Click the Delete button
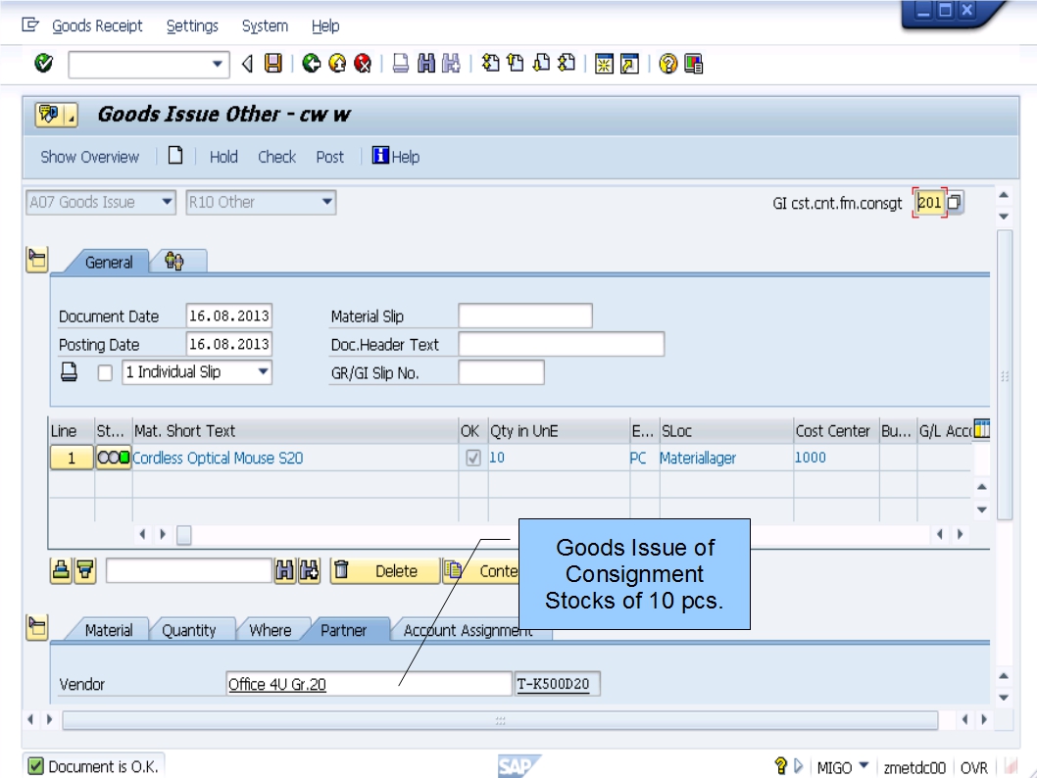 coord(385,570)
